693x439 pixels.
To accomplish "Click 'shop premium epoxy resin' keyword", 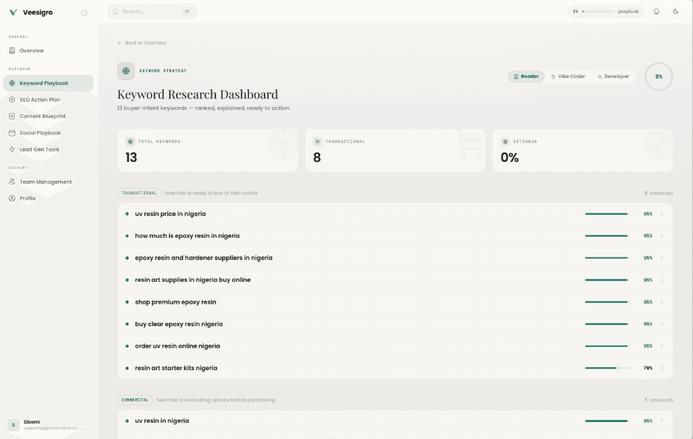I will coord(175,302).
